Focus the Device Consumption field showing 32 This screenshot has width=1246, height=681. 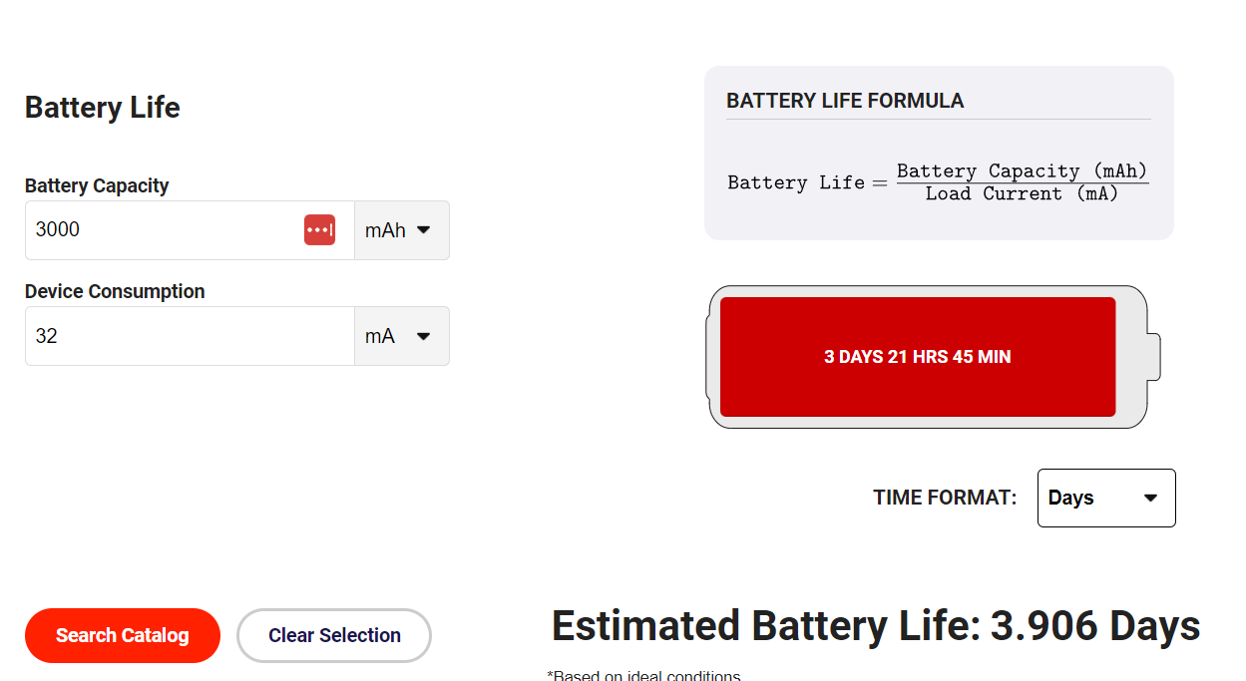coord(190,336)
